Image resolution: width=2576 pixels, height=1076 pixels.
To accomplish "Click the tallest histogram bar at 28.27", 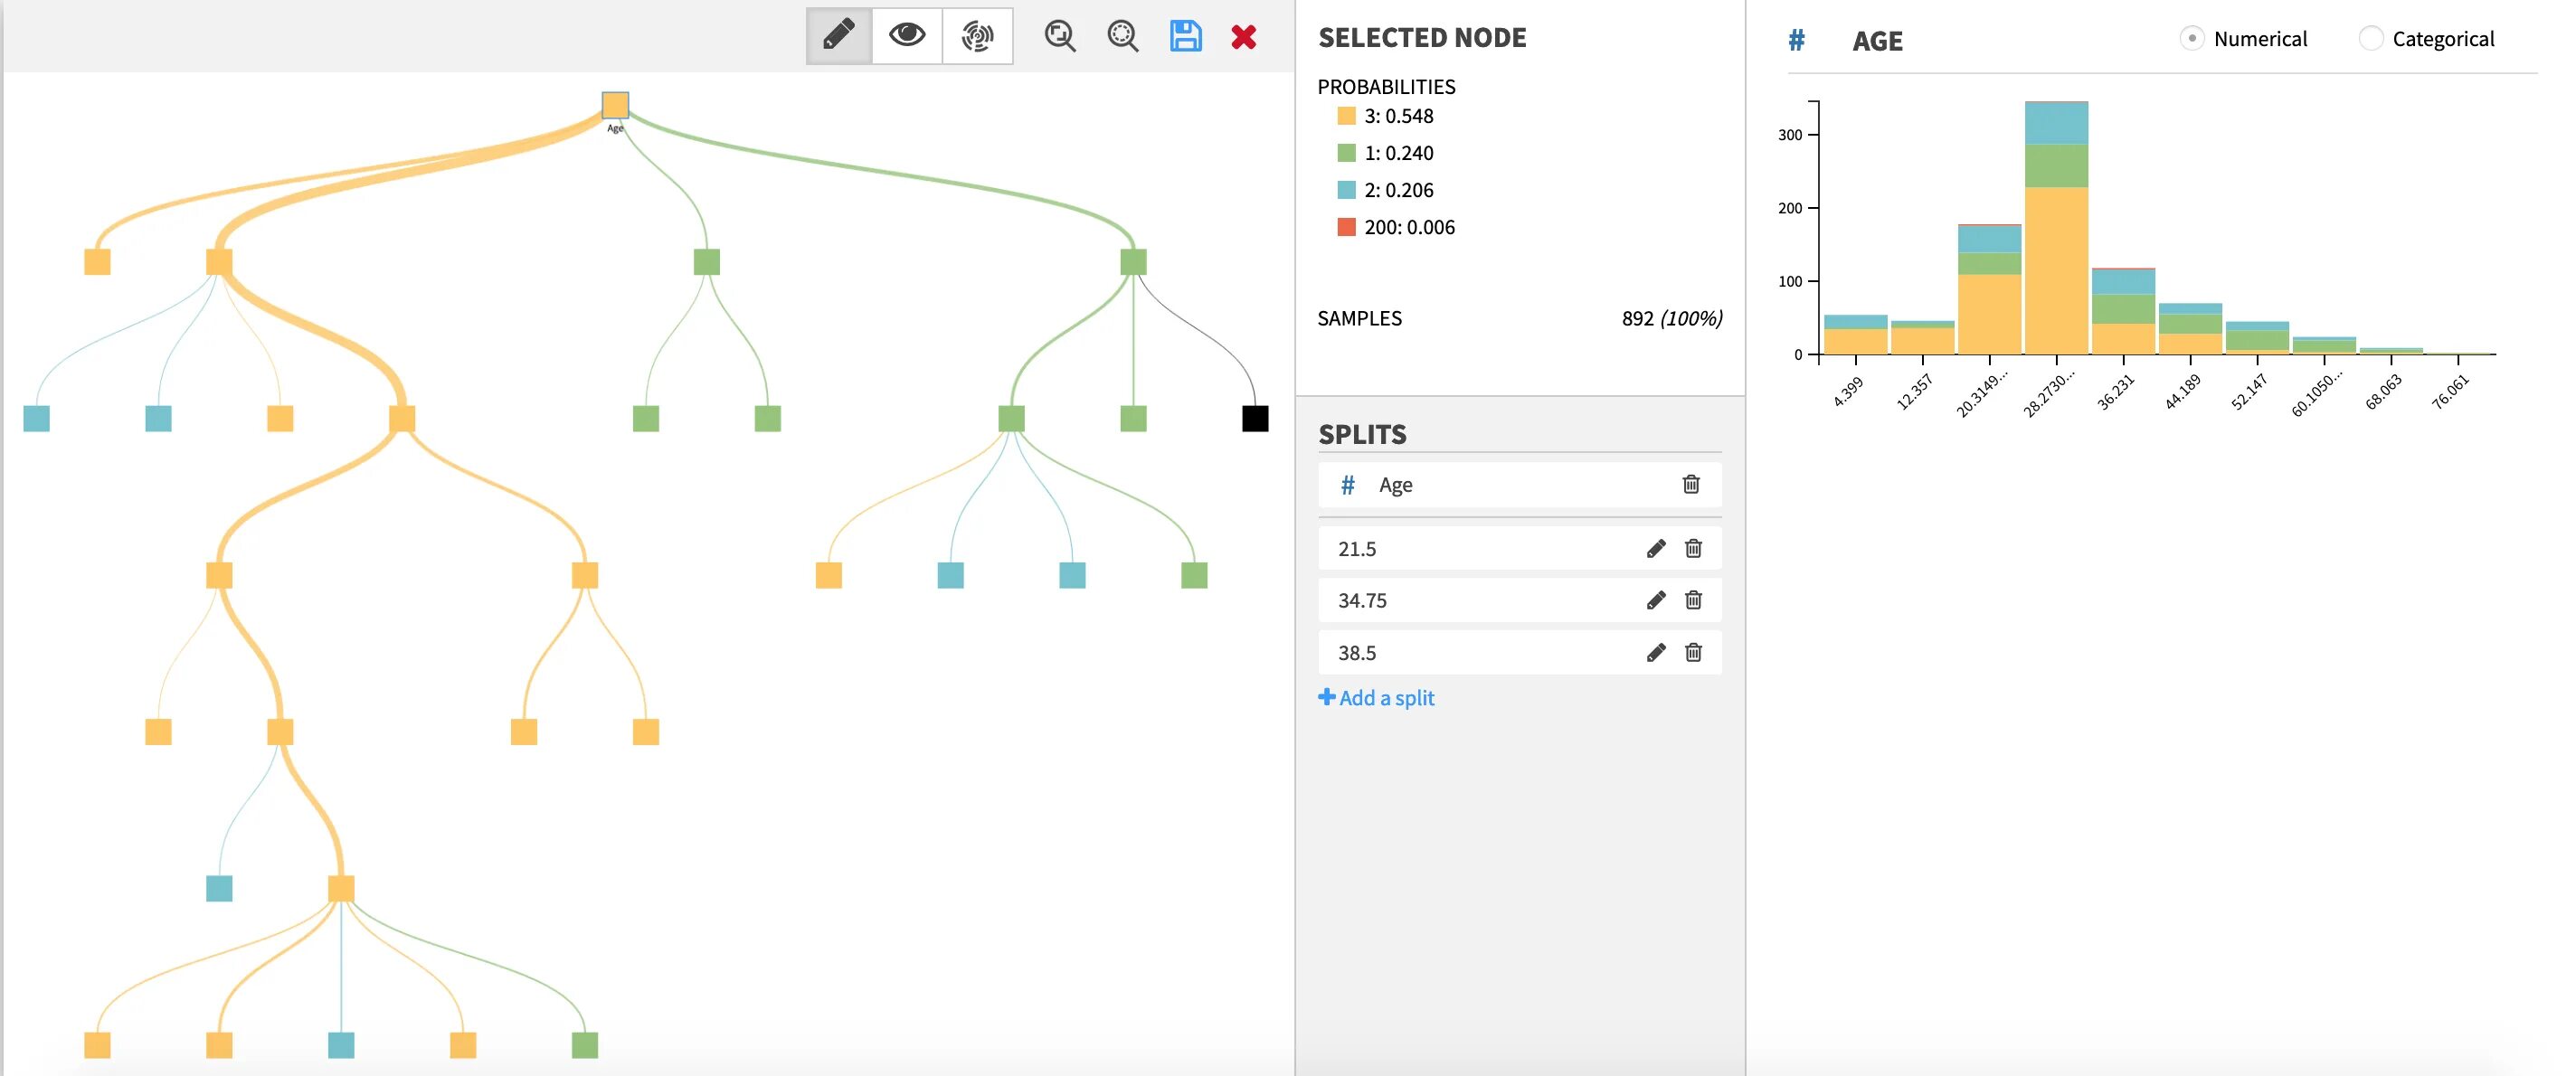I will pyautogui.click(x=2056, y=228).
